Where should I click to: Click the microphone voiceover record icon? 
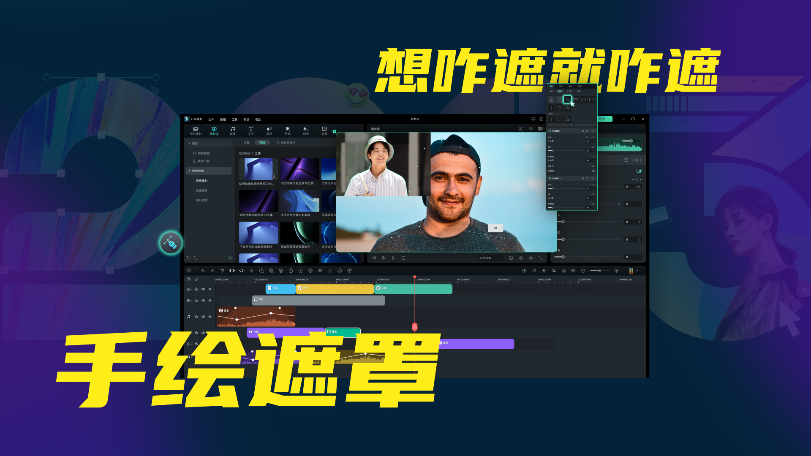(544, 271)
